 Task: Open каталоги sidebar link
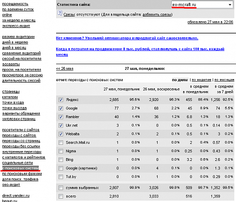[10, 97]
